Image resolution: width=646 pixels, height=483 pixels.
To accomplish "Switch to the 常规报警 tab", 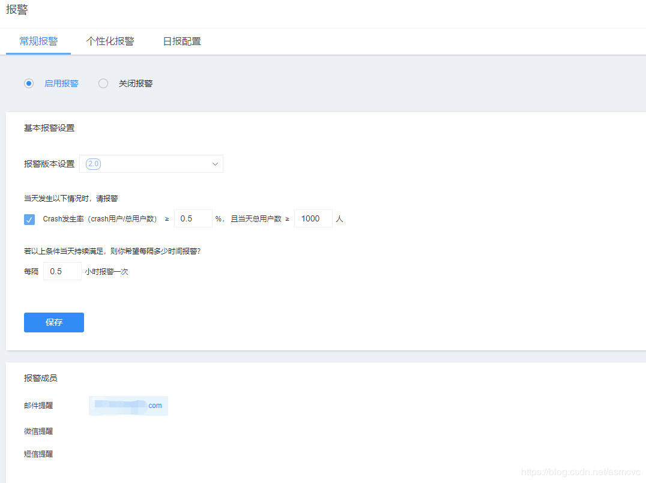I will (x=38, y=41).
